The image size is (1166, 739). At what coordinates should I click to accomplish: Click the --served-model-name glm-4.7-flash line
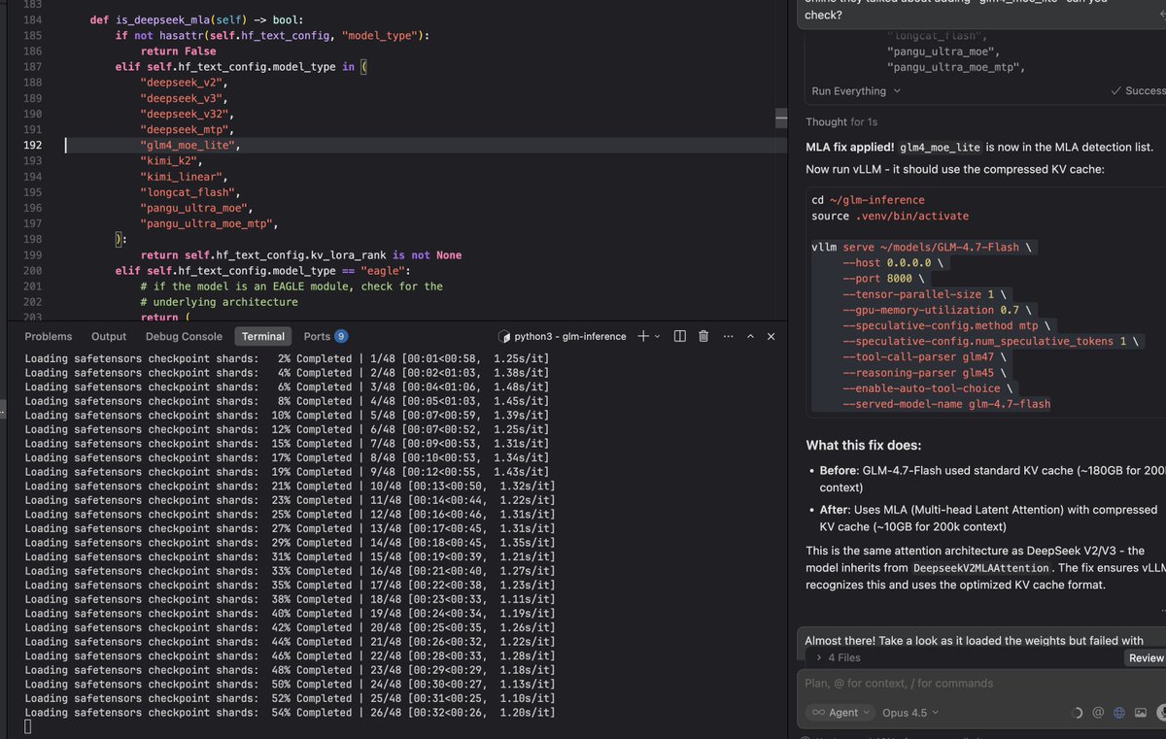(946, 403)
